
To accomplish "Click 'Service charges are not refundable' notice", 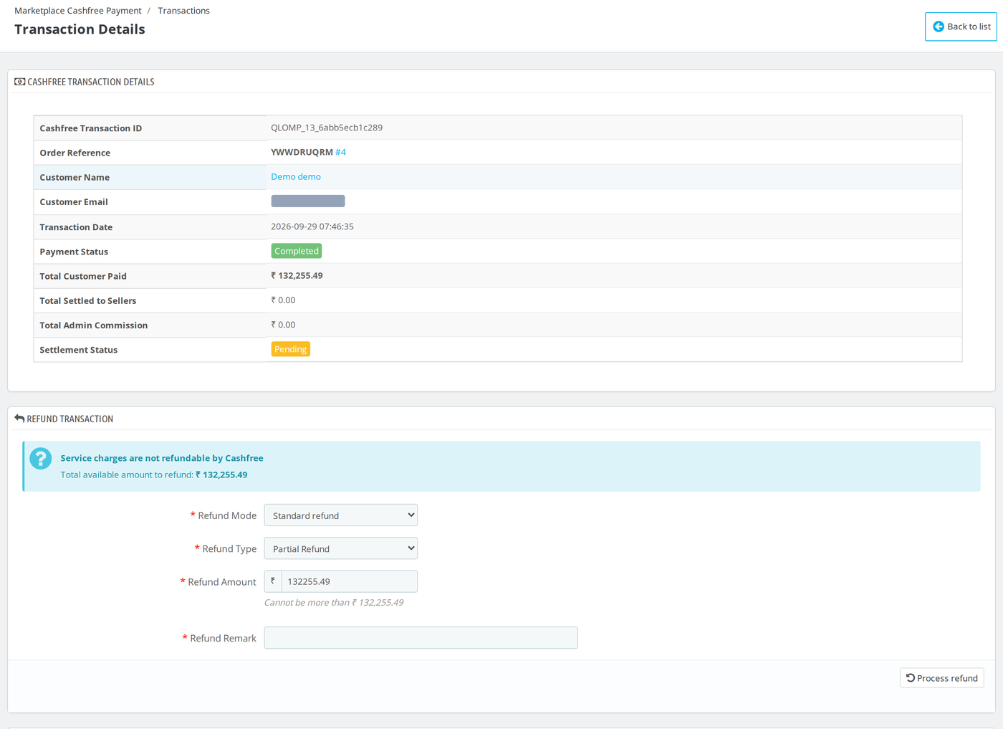I will 162,458.
